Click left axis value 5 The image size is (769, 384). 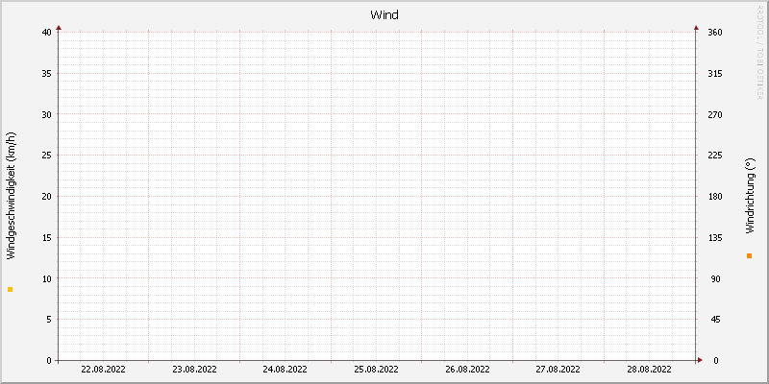pos(49,320)
